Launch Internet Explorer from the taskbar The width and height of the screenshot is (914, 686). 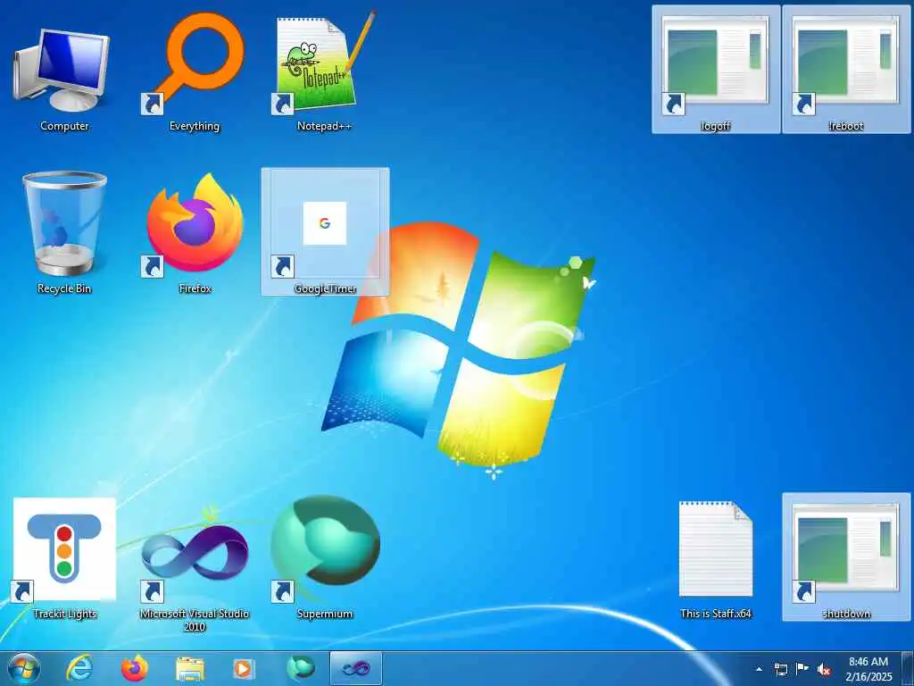click(79, 668)
